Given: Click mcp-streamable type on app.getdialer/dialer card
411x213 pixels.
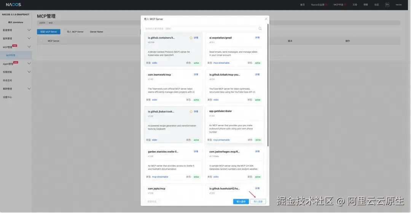Looking at the screenshot, I should coord(221,140).
